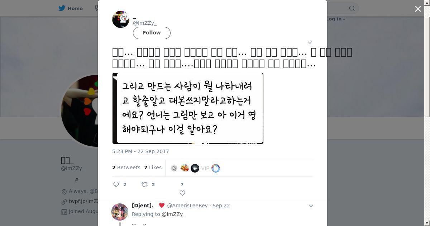Open the 5:23 PM - 22 Sep 2017 timestamp
Viewport: 430px width, 226px height.
(x=140, y=151)
